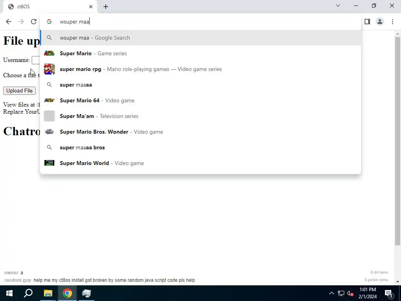Select Super Ma'am television series suggestion
This screenshot has height=301, width=401.
pyautogui.click(x=200, y=116)
